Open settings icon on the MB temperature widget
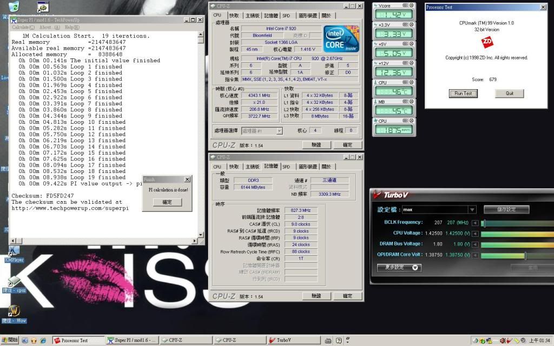This screenshot has width=554, height=346. [x=405, y=102]
